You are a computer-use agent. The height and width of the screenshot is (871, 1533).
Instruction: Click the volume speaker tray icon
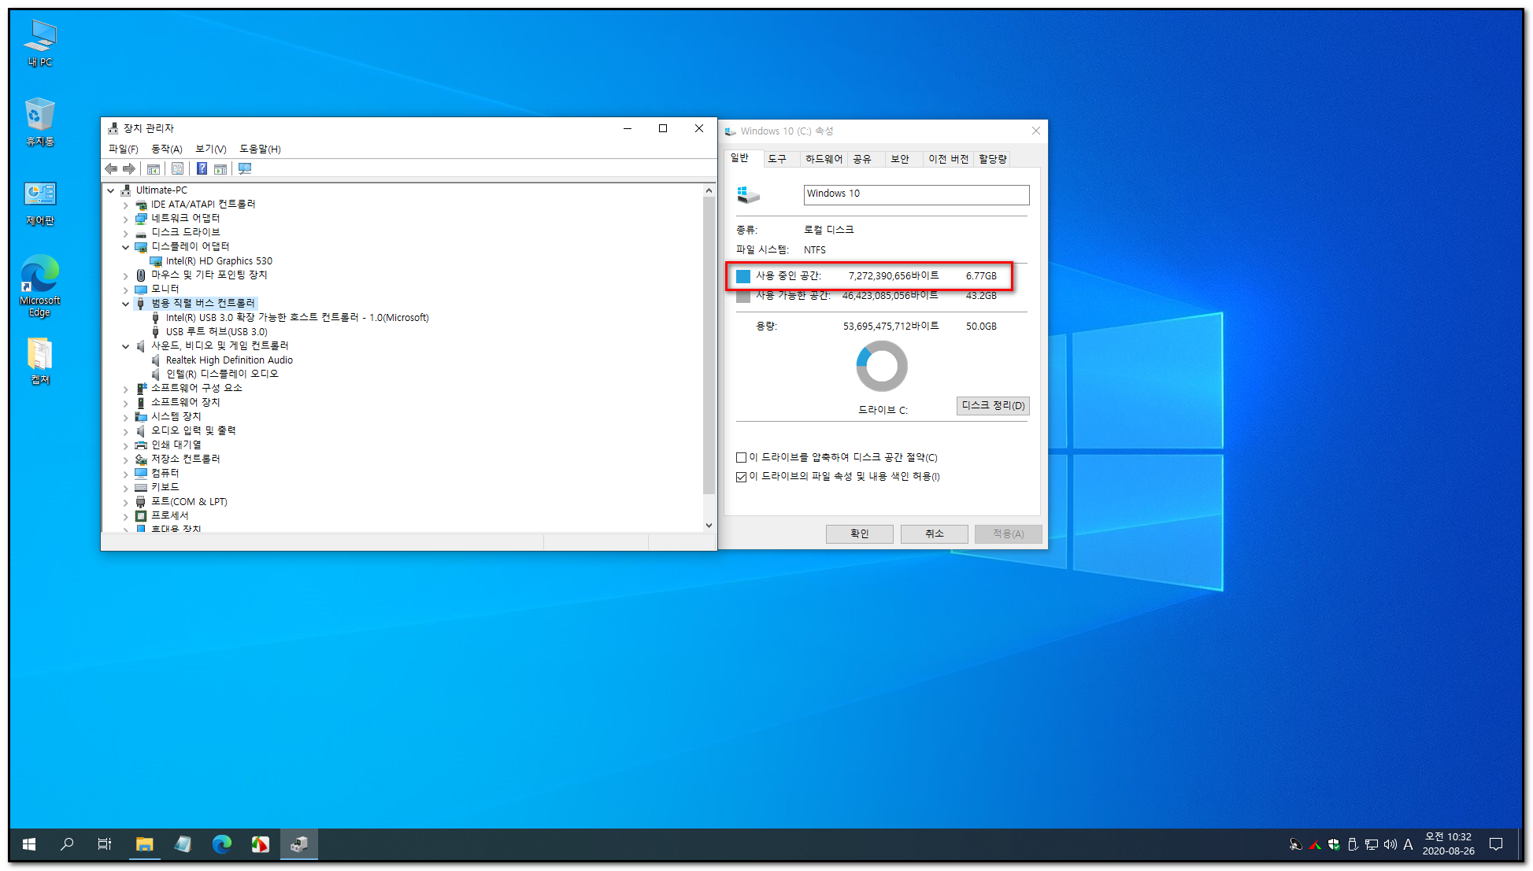click(1390, 844)
